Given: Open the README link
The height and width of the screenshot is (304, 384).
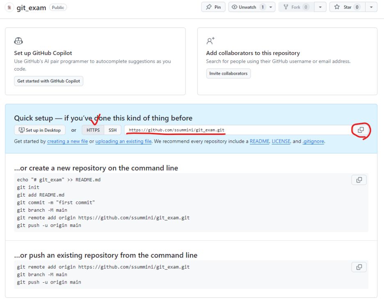Looking at the screenshot, I should pyautogui.click(x=259, y=142).
